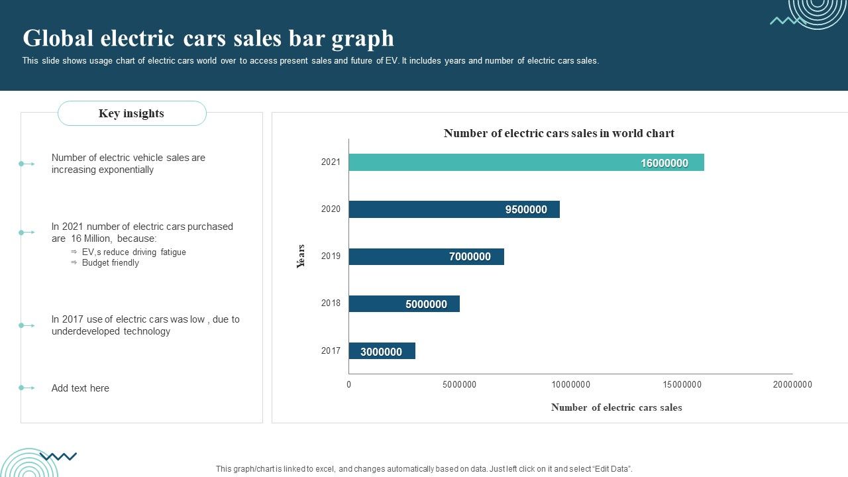Screen dimensions: 848x477
Task: Click the slide title 'Global electric cars sales bar graph'
Action: point(208,38)
